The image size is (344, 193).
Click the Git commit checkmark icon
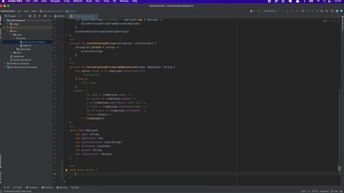click(x=312, y=11)
